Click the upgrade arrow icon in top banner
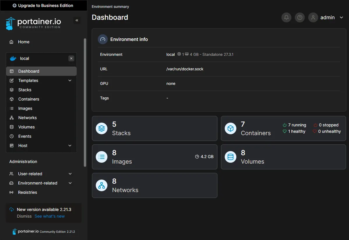Image resolution: width=349 pixels, height=240 pixels. (15, 6)
